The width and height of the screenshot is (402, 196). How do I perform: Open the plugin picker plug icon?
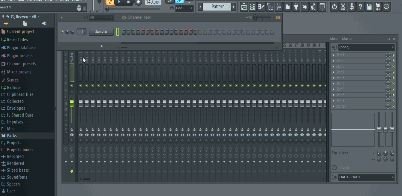(296, 6)
